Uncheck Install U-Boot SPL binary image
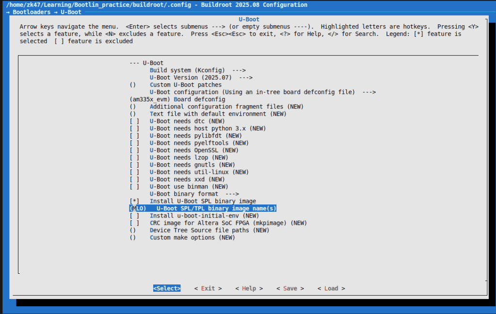 [x=134, y=201]
